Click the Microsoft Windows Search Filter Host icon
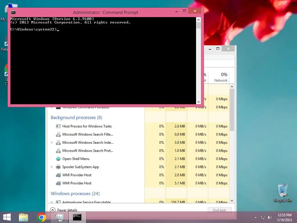Screen dimensions: 297x223 click(x=58, y=134)
